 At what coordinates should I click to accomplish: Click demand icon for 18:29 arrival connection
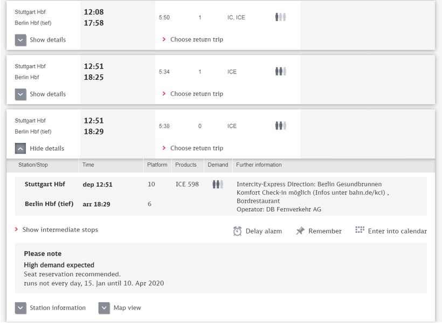pyautogui.click(x=280, y=126)
